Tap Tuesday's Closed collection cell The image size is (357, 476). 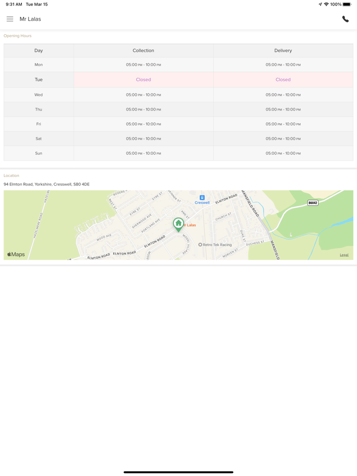143,80
